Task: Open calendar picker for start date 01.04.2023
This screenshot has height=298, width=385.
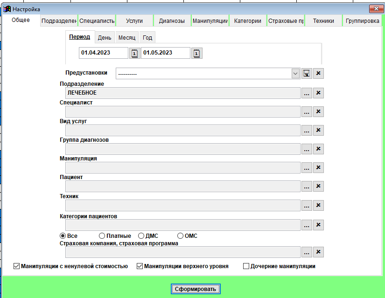Action: (134, 53)
